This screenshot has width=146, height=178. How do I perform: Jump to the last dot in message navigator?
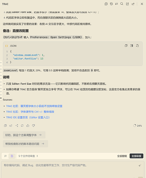pos(1,98)
